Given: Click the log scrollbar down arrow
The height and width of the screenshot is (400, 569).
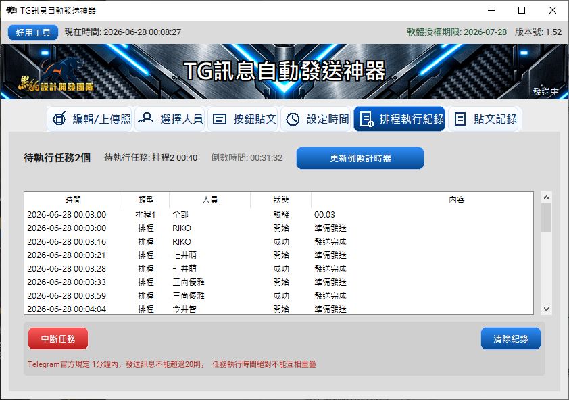Looking at the screenshot, I should pos(546,309).
